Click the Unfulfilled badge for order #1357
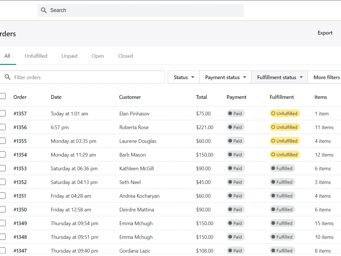The height and width of the screenshot is (256, 341). click(x=285, y=113)
